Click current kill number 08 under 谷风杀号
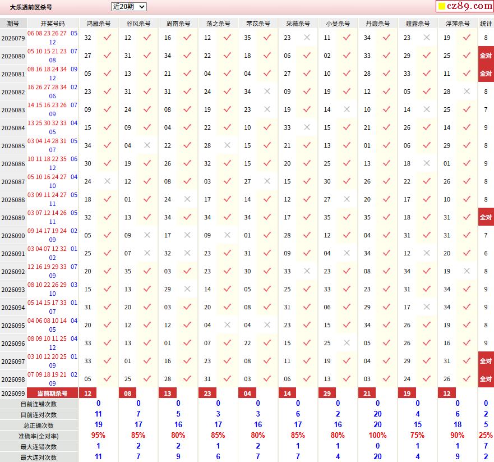 pos(128,394)
